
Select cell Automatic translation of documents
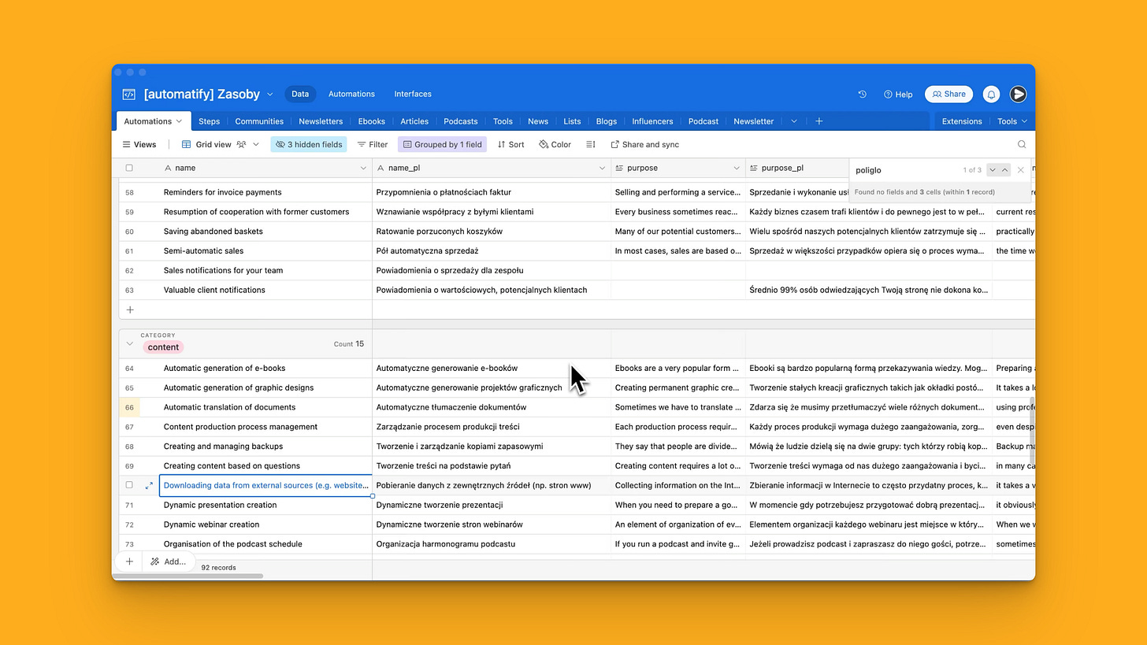[265, 407]
